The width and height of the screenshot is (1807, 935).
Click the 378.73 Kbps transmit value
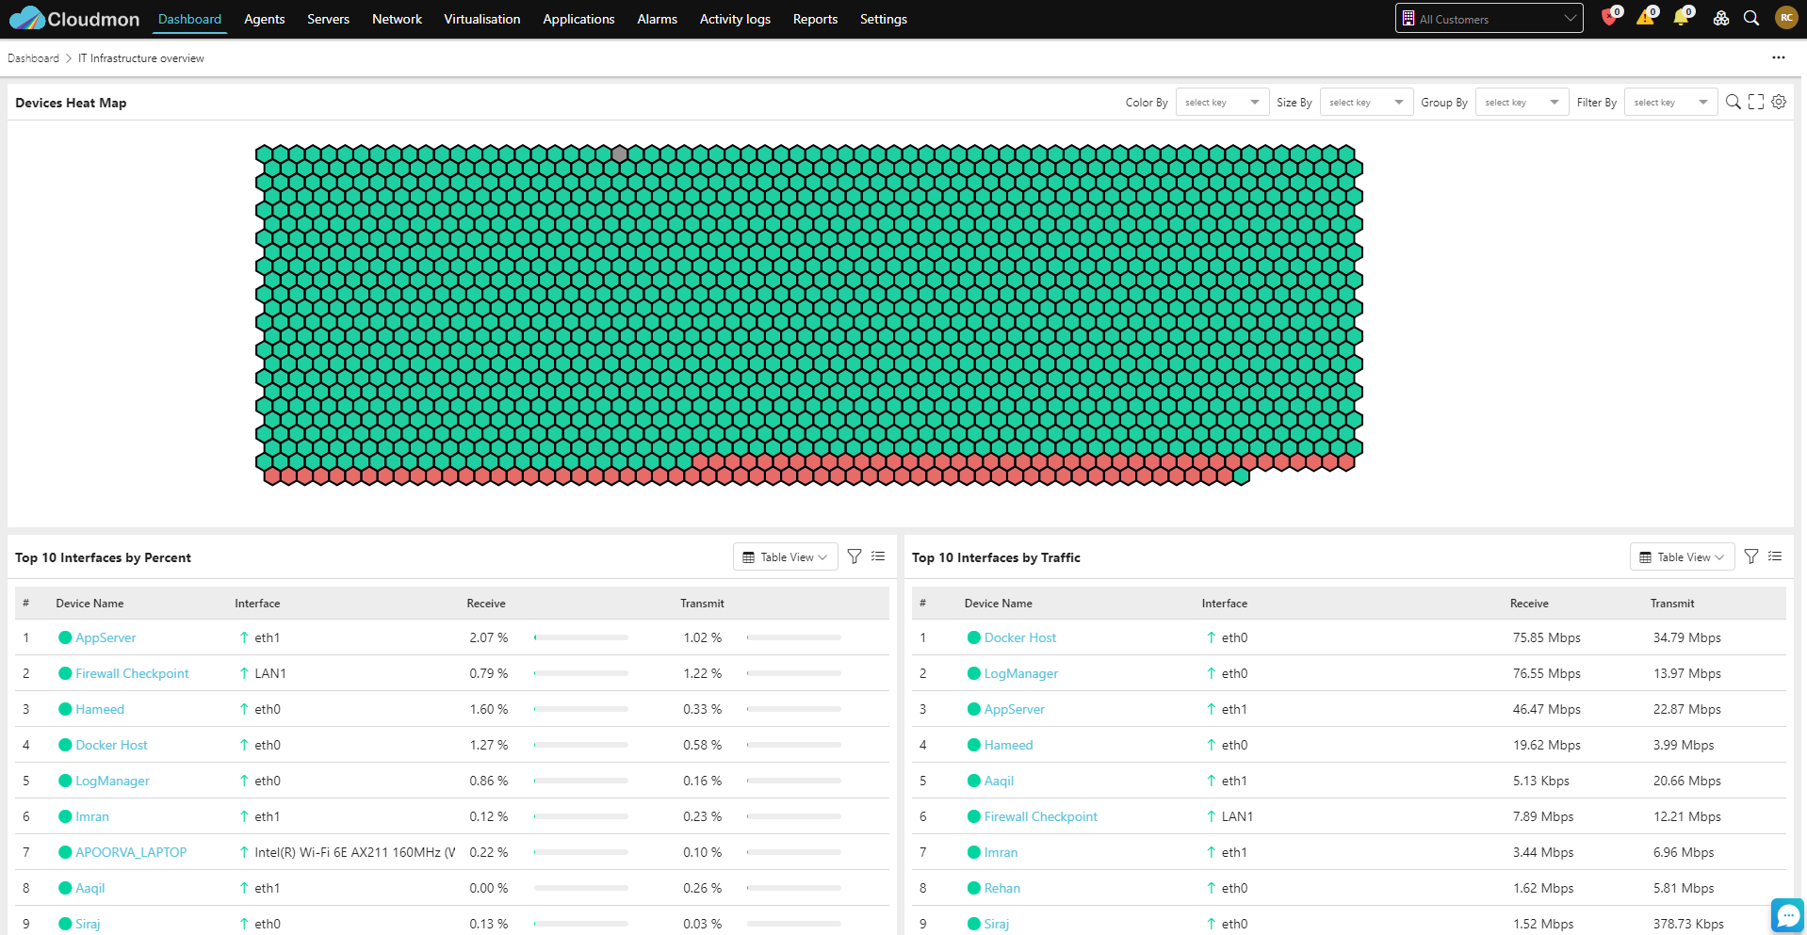pos(1688,924)
